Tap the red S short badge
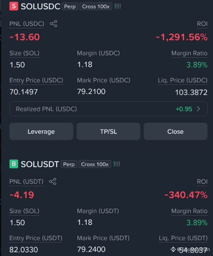This screenshot has width=213, height=256. tap(14, 6)
